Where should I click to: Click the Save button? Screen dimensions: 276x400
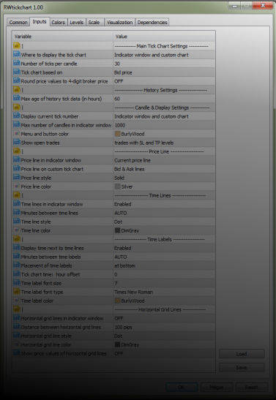242,367
